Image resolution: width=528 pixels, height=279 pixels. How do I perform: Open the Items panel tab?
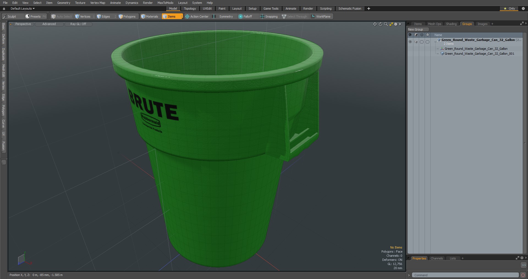(x=418, y=24)
